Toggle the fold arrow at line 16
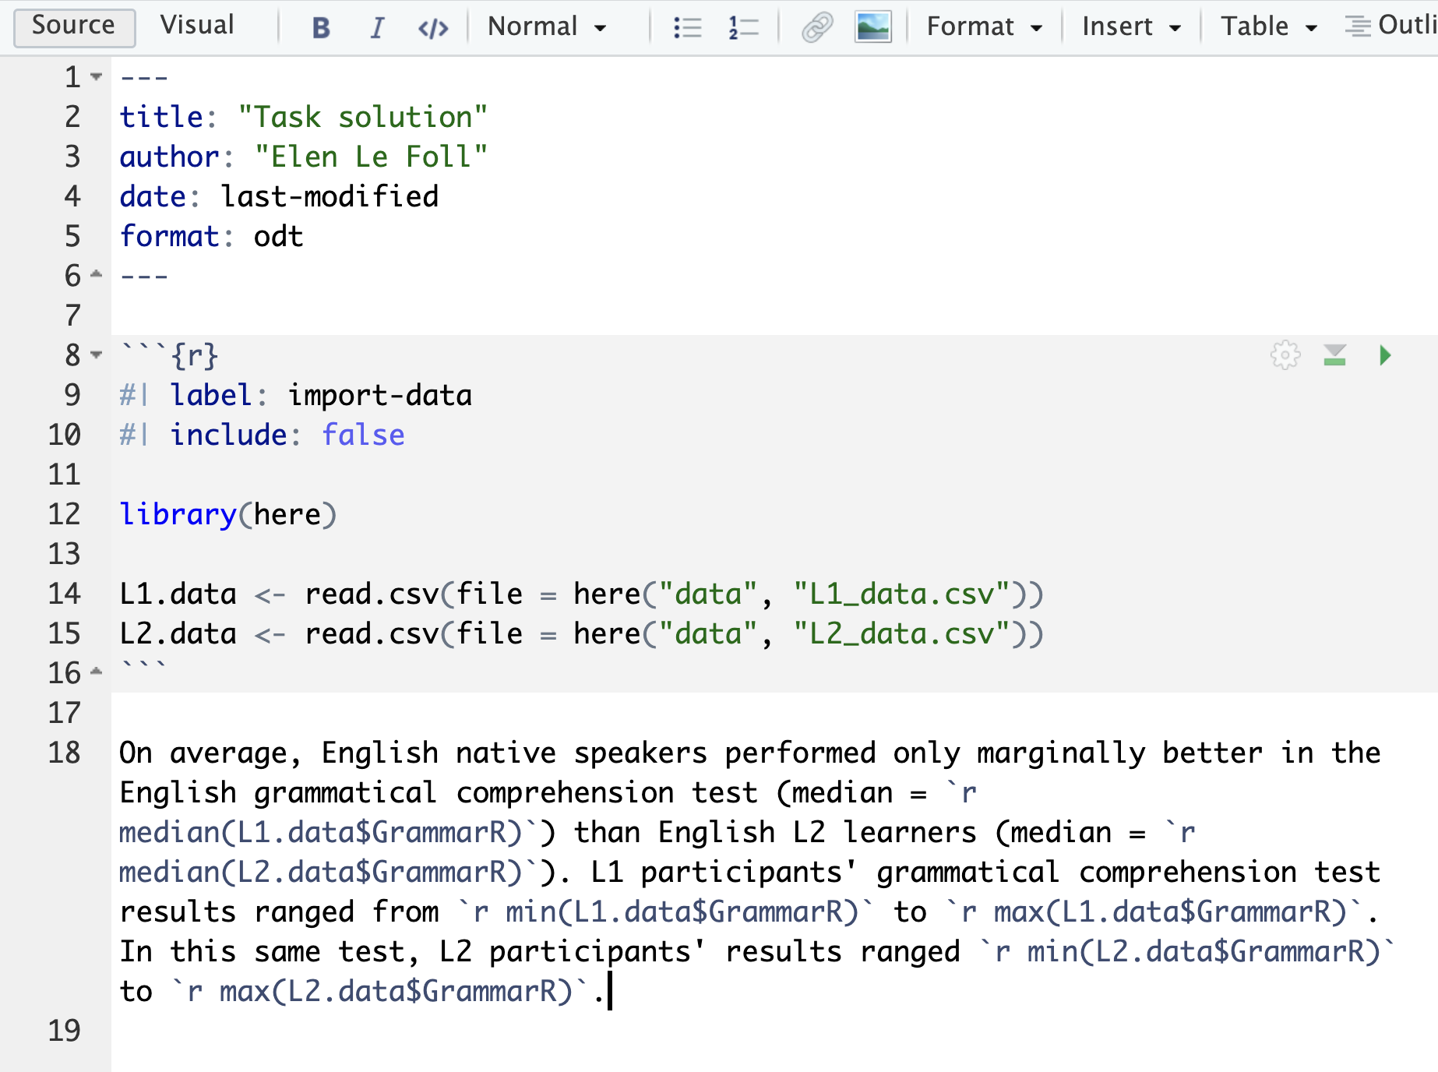 [96, 672]
